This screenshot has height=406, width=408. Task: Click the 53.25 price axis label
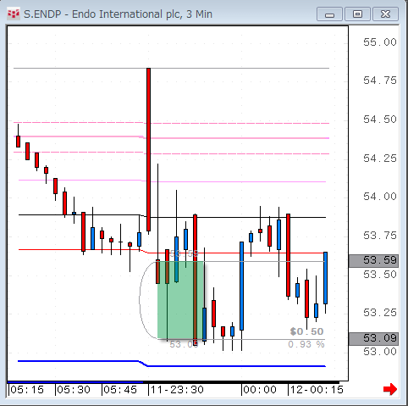380,313
